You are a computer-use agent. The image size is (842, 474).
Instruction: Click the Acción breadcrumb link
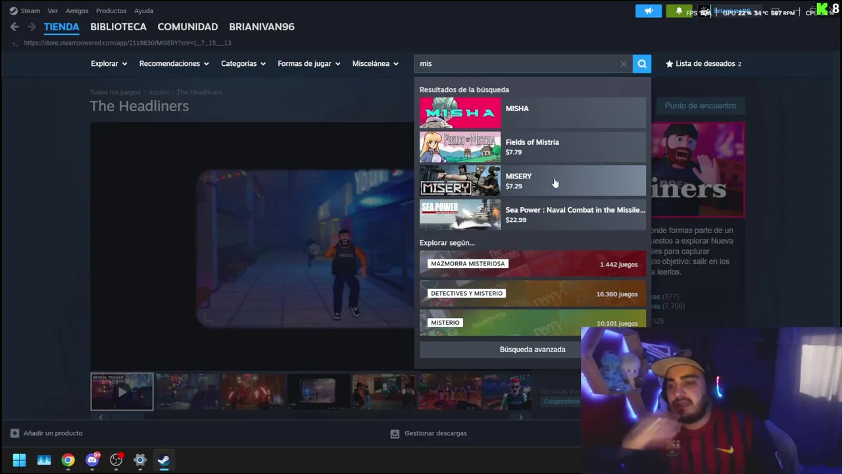159,92
